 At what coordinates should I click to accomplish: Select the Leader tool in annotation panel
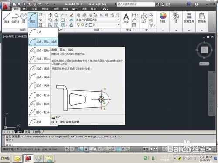click(134, 20)
